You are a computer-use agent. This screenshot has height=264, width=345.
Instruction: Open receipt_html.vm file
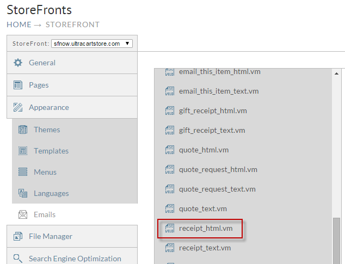pos(206,228)
